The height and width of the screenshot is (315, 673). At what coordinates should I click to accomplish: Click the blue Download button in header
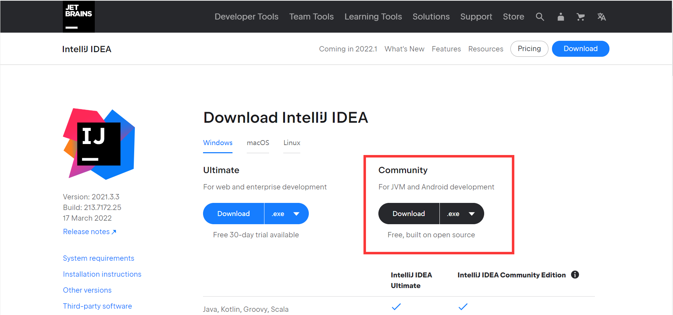(580, 49)
